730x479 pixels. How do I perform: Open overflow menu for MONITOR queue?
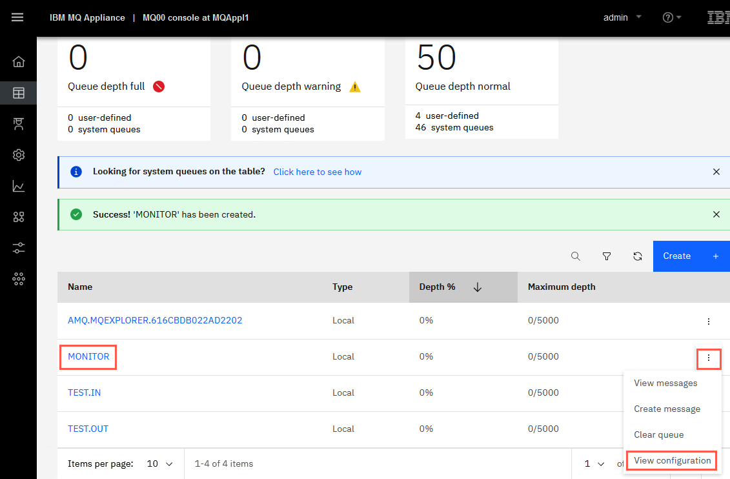(x=708, y=358)
